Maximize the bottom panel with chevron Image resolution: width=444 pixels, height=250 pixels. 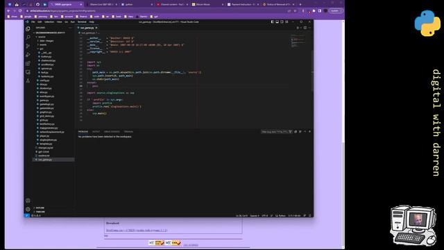pos(305,131)
